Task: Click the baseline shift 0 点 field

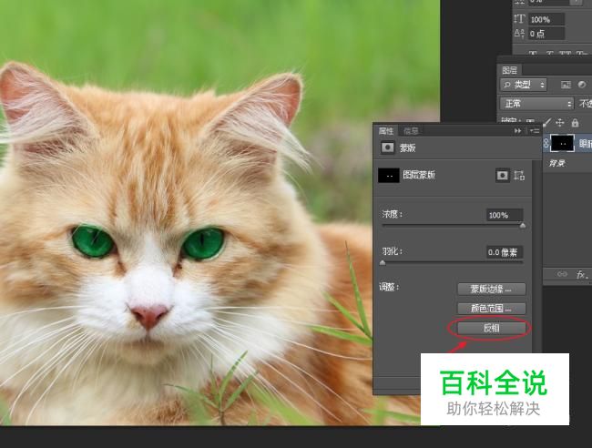Action: (546, 34)
